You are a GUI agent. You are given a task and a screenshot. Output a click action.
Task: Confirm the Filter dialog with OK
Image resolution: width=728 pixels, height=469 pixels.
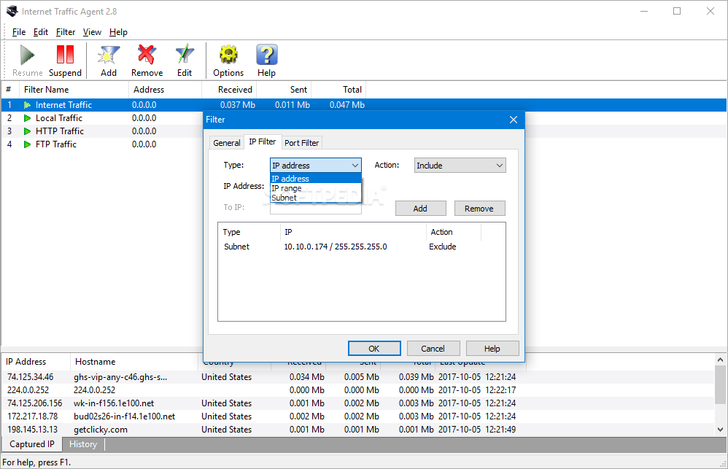coord(374,349)
